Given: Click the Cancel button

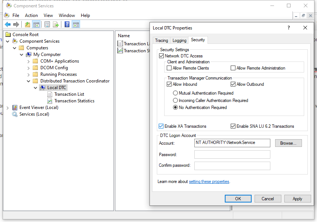Looking at the screenshot, I should coord(268,199).
